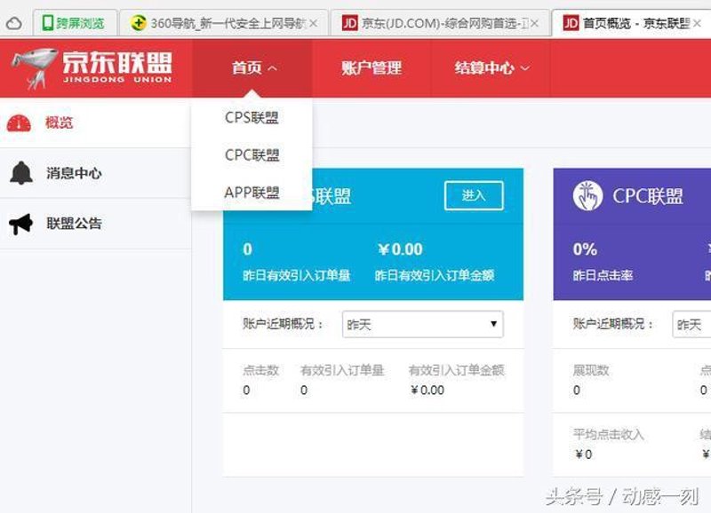Open 联盟公告 in the sidebar
Screen dimensions: 711x513
[x=95, y=224]
